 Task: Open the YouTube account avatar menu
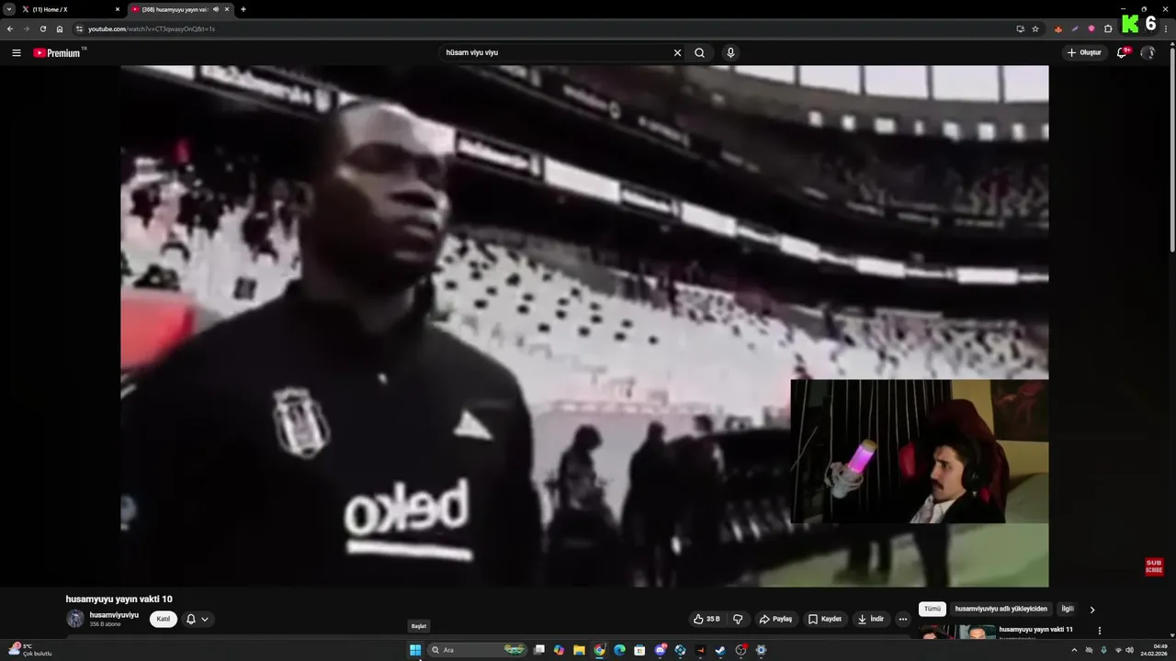point(1148,52)
